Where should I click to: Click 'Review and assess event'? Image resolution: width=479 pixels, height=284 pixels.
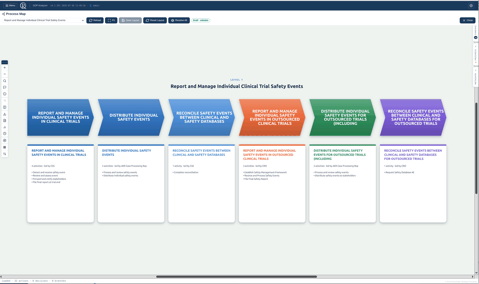click(45, 176)
